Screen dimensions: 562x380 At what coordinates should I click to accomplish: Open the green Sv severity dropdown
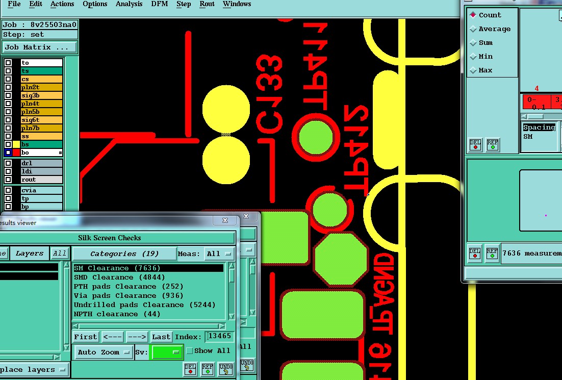coord(166,352)
